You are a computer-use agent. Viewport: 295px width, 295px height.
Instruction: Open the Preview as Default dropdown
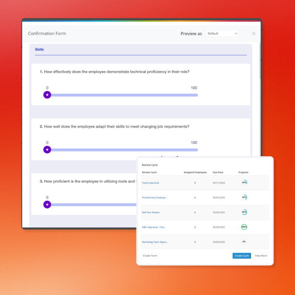(222, 34)
